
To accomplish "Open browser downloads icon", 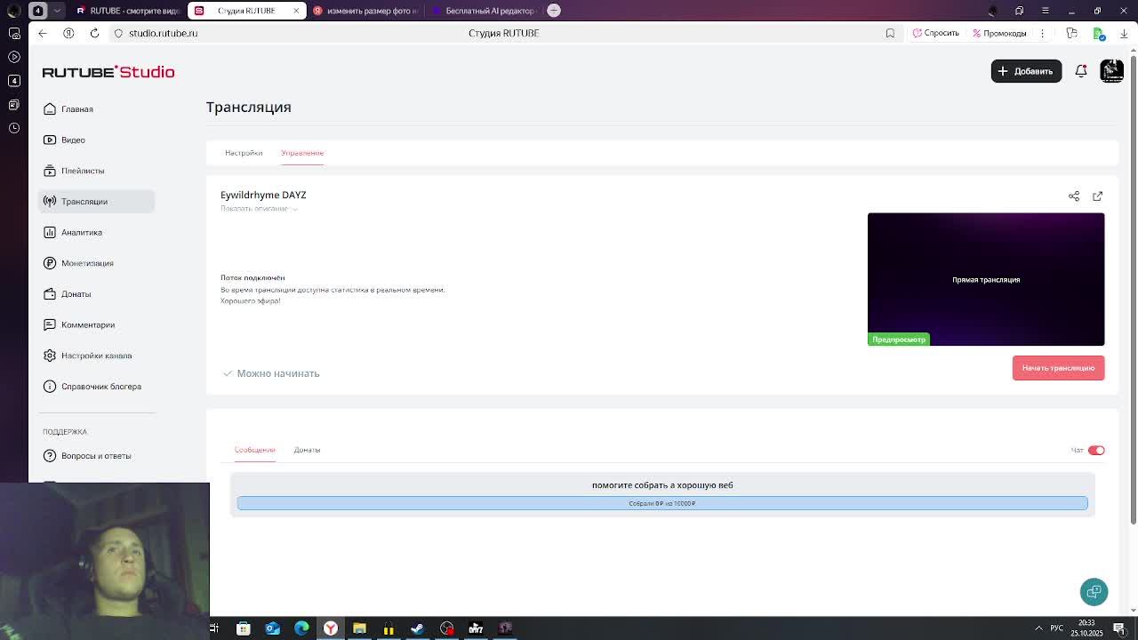I will (x=1124, y=33).
